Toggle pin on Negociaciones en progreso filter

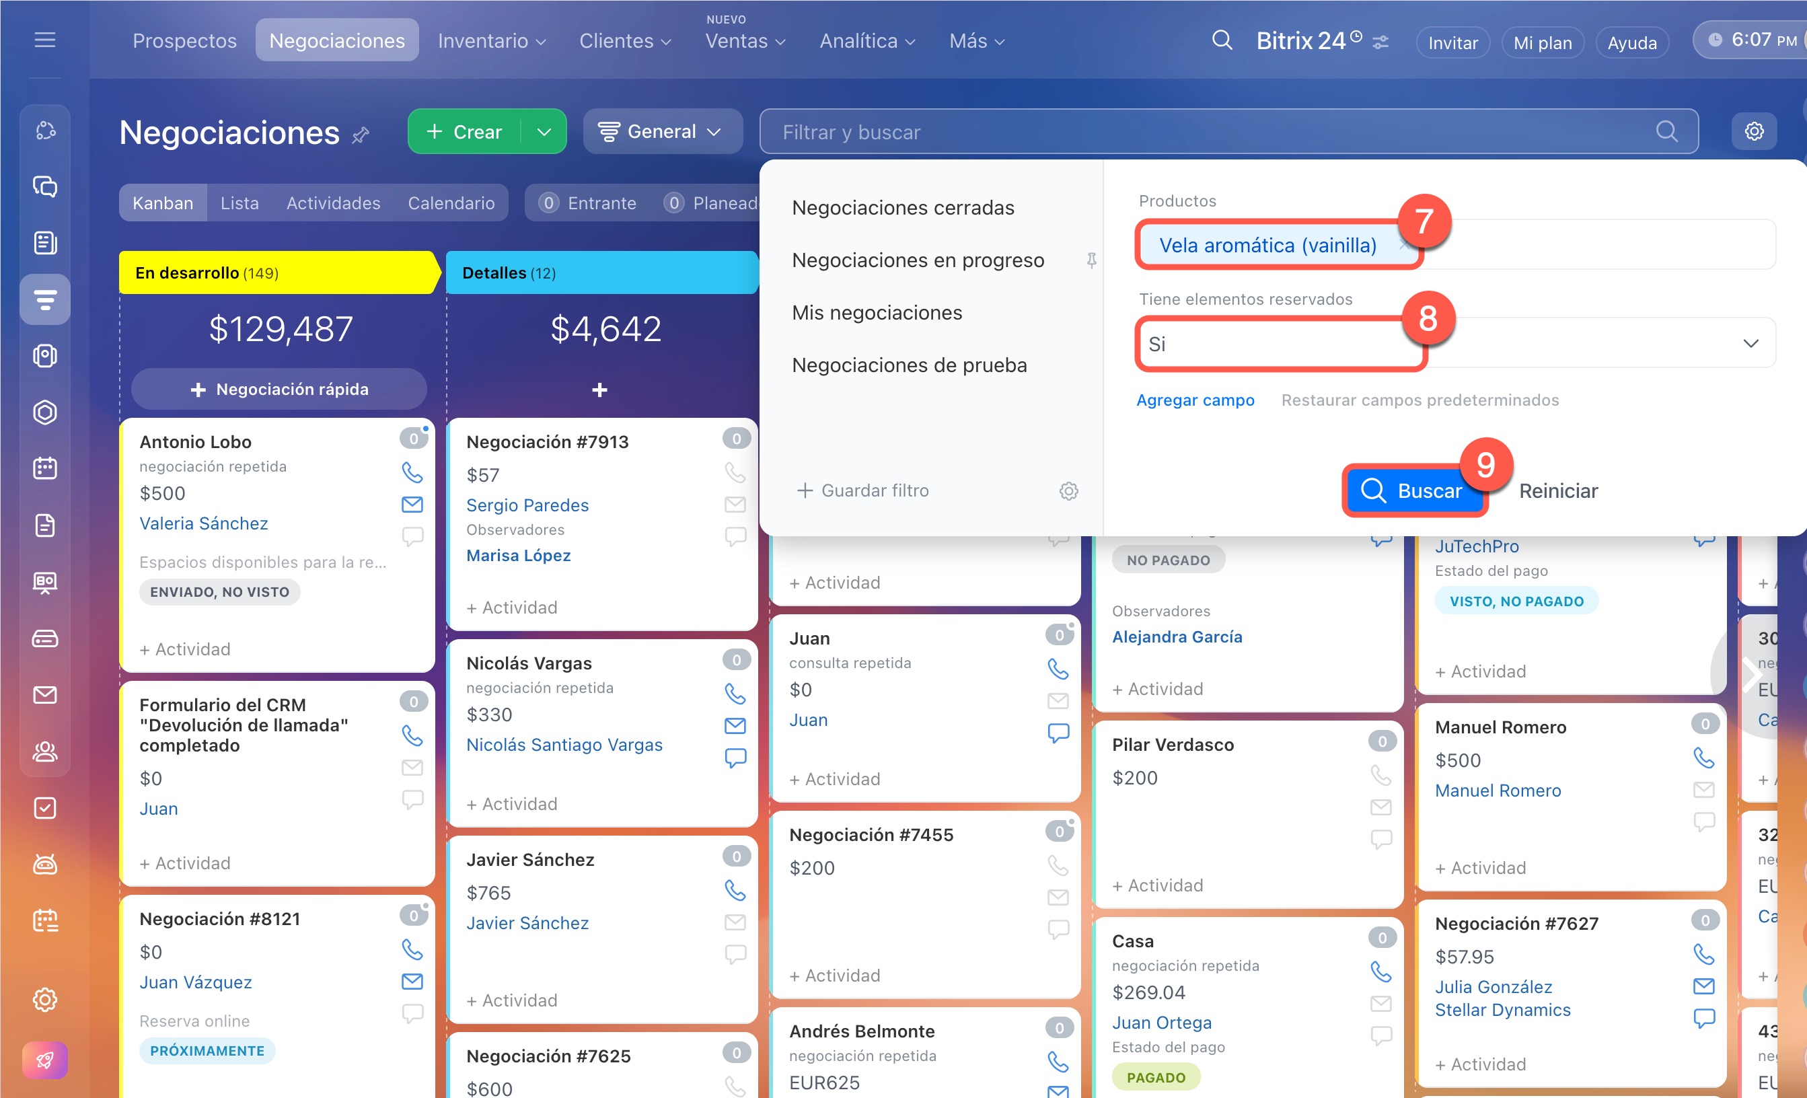click(x=1091, y=260)
